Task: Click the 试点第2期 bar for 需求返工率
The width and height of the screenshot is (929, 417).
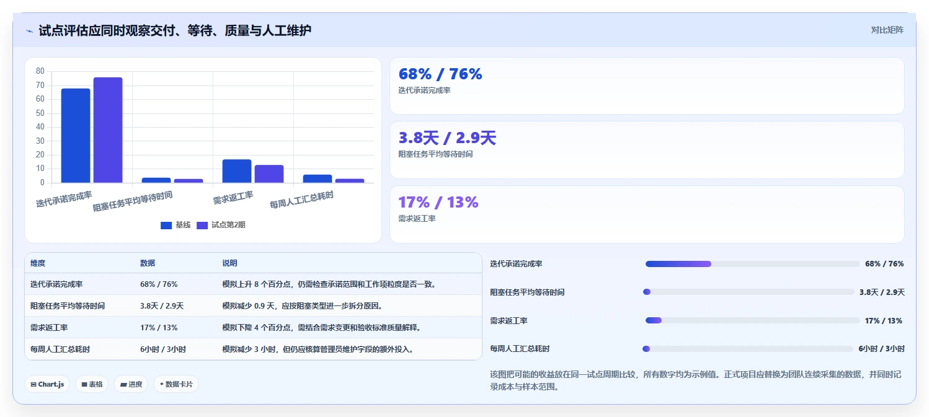Action: (x=269, y=174)
